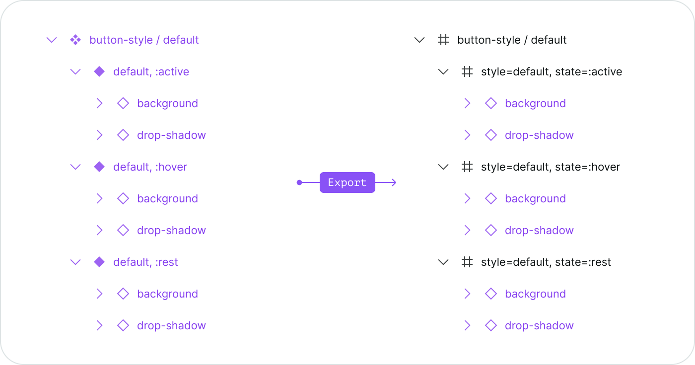Expand drop-shadow under style=default, state=:hover
This screenshot has width=695, height=365.
(467, 231)
